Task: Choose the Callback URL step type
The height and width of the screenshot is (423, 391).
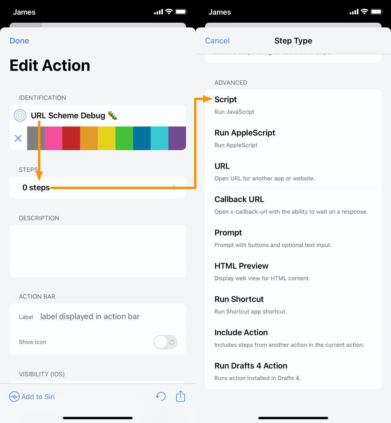Action: [x=293, y=206]
